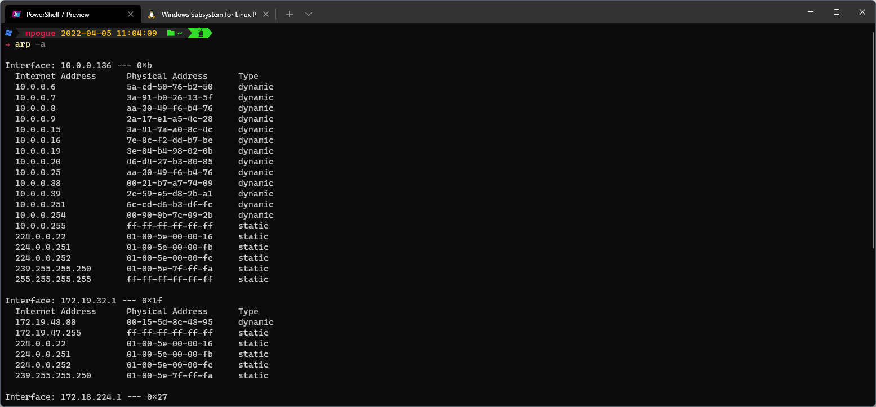The width and height of the screenshot is (876, 407).
Task: Click the green folder icon in prompt
Action: pos(171,33)
